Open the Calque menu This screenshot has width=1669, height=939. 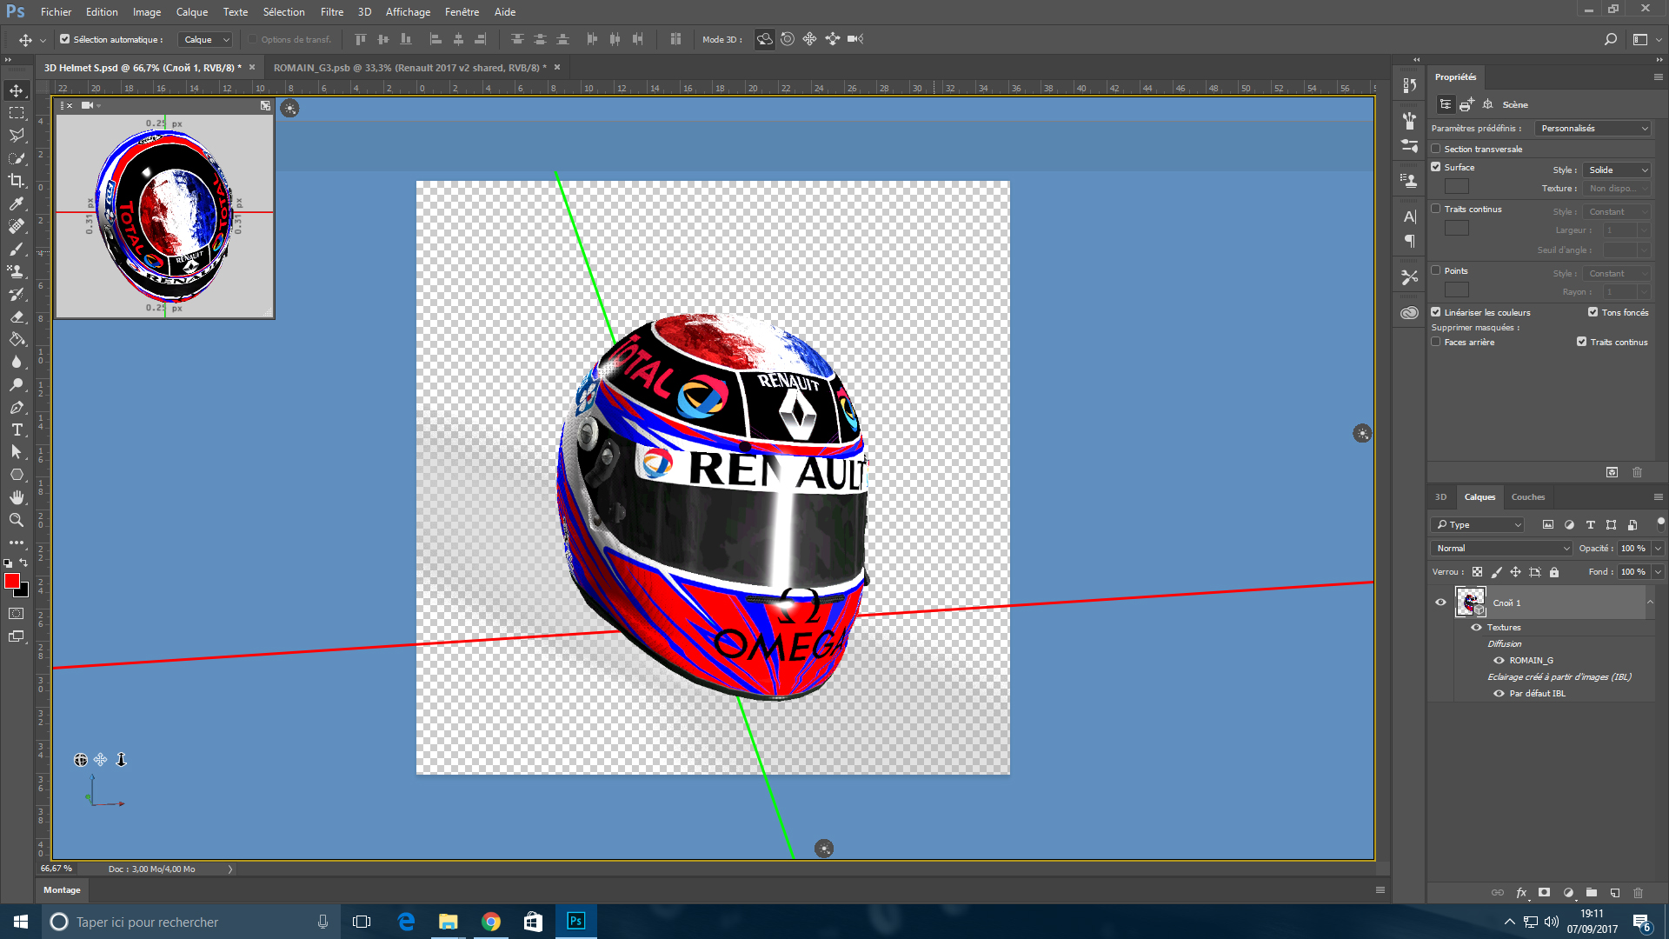coord(192,12)
